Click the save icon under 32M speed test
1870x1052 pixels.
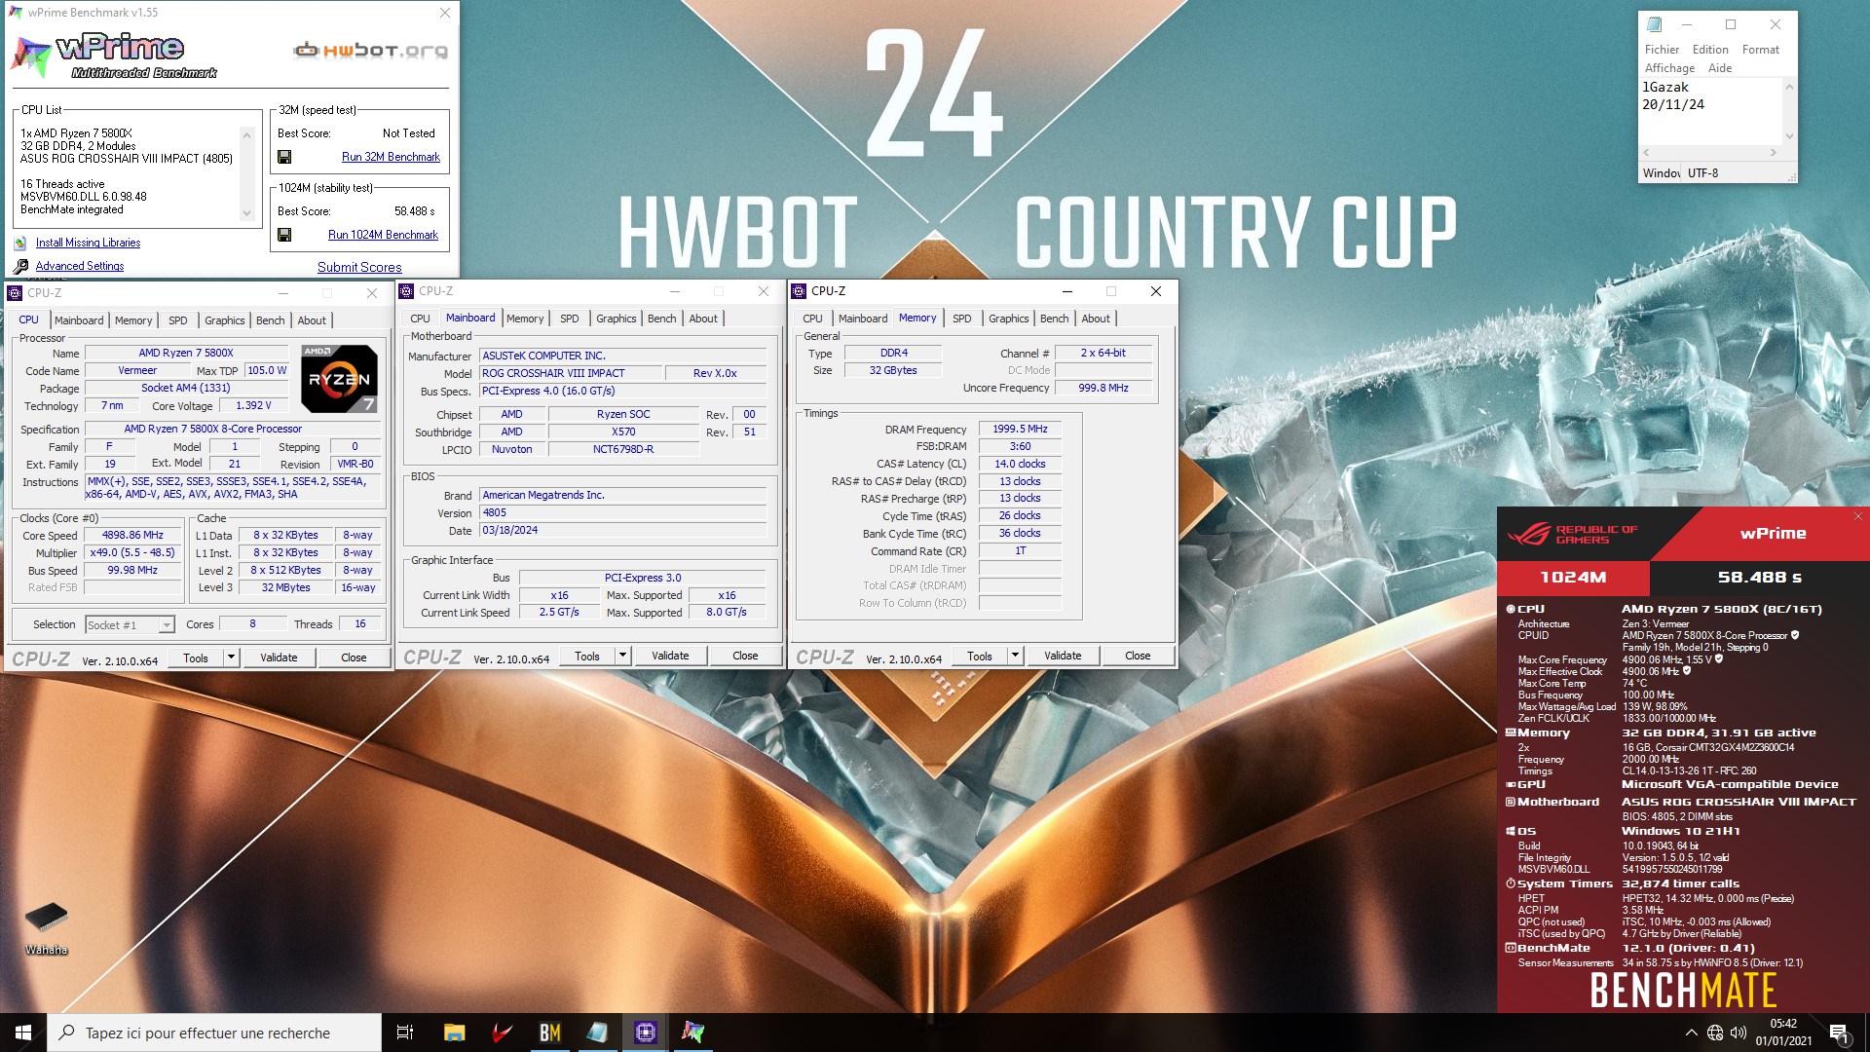pos(284,157)
